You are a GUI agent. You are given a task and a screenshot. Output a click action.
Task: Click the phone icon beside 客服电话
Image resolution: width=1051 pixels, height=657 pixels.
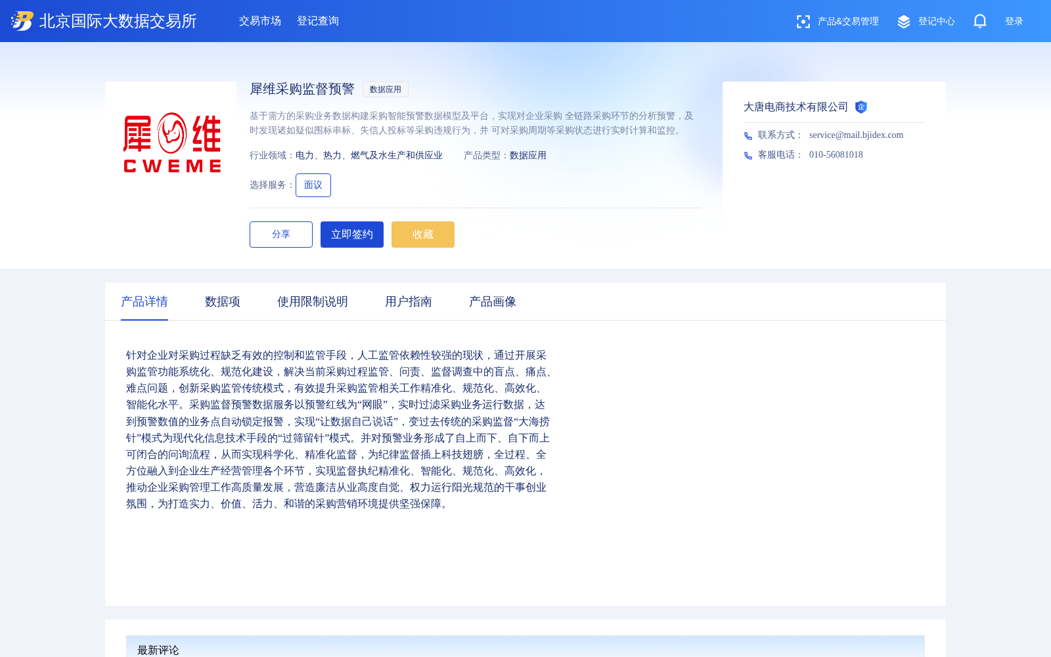pos(748,156)
